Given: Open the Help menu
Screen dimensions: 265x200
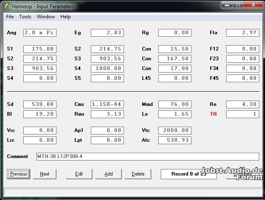Looking at the screenshot, I should 65,17.
